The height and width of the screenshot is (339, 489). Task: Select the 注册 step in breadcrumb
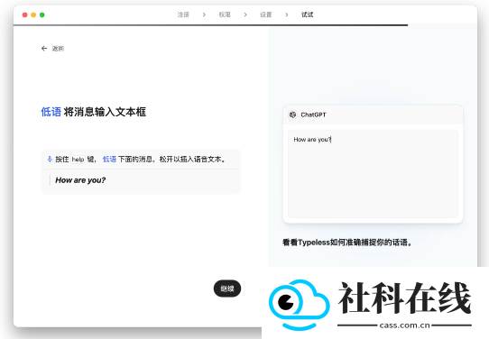pos(183,14)
